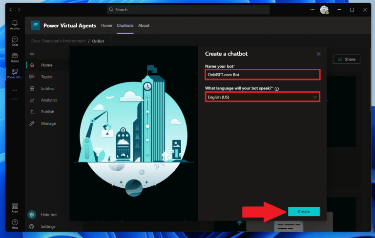
Task: Open Entities in the bot navigation
Action: pos(47,88)
